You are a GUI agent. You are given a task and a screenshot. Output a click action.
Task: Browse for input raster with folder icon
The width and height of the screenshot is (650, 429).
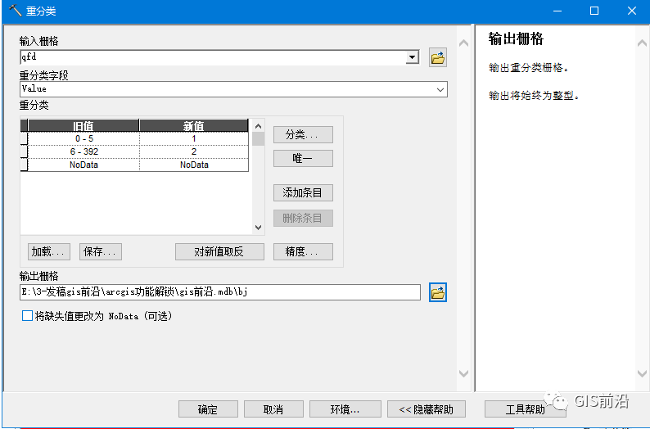(437, 57)
